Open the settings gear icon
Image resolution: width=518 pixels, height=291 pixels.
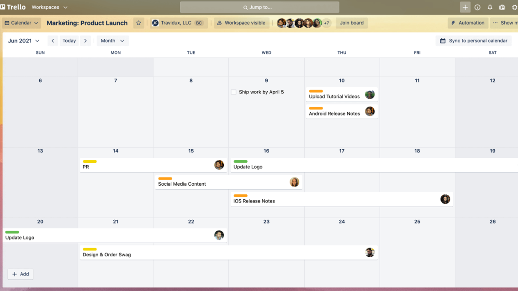[514, 7]
